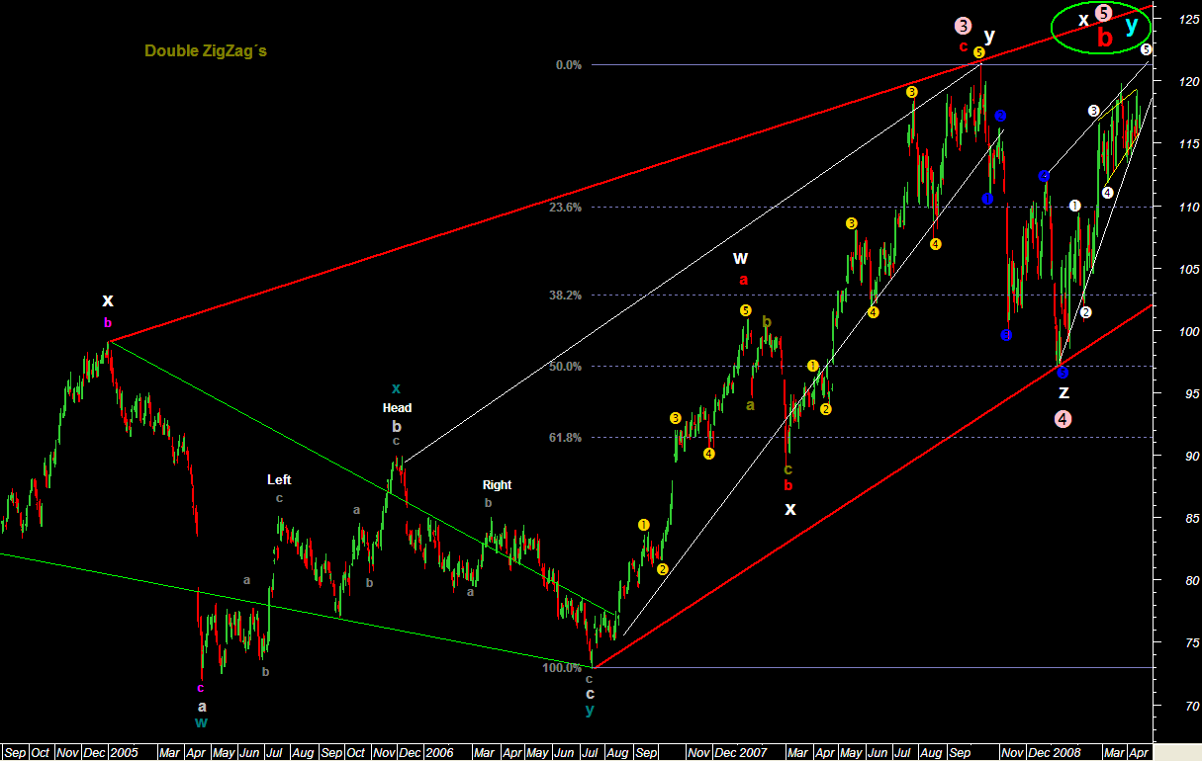Viewport: 1202px width, 761px height.
Task: Click the cyan 'y' in green ellipse
Action: 1132,26
